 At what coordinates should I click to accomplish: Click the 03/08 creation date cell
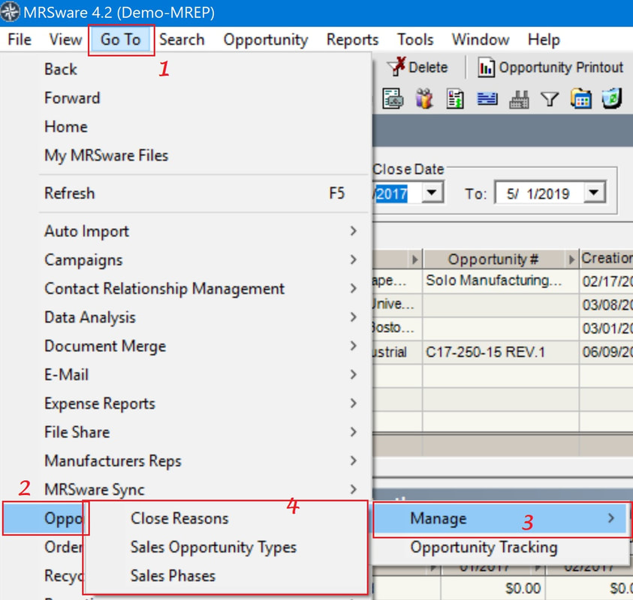coord(607,304)
